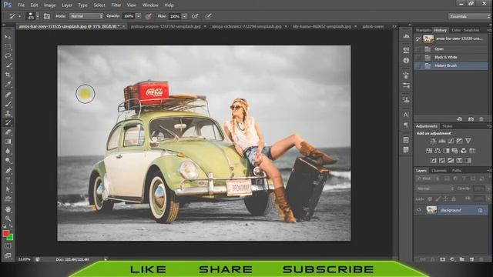Select the Dodge tool
Screen dimensions: 493x277
click(8, 161)
